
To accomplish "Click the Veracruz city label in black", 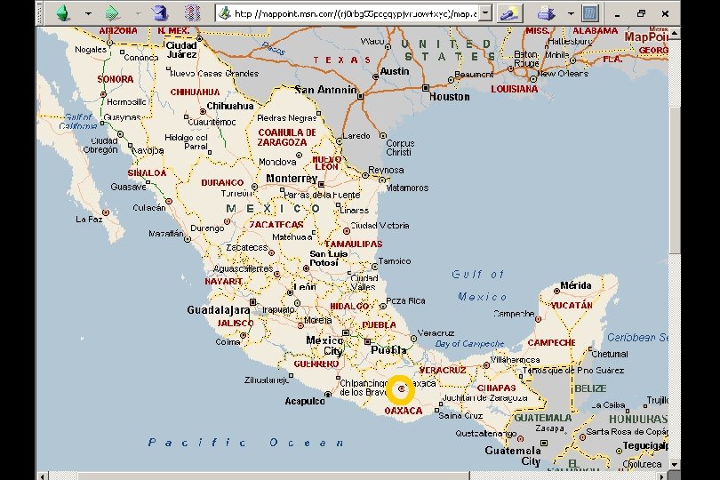I will point(436,333).
